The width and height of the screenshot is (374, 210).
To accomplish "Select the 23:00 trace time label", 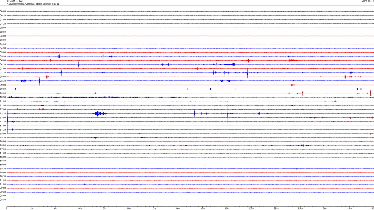I will coord(3,196).
